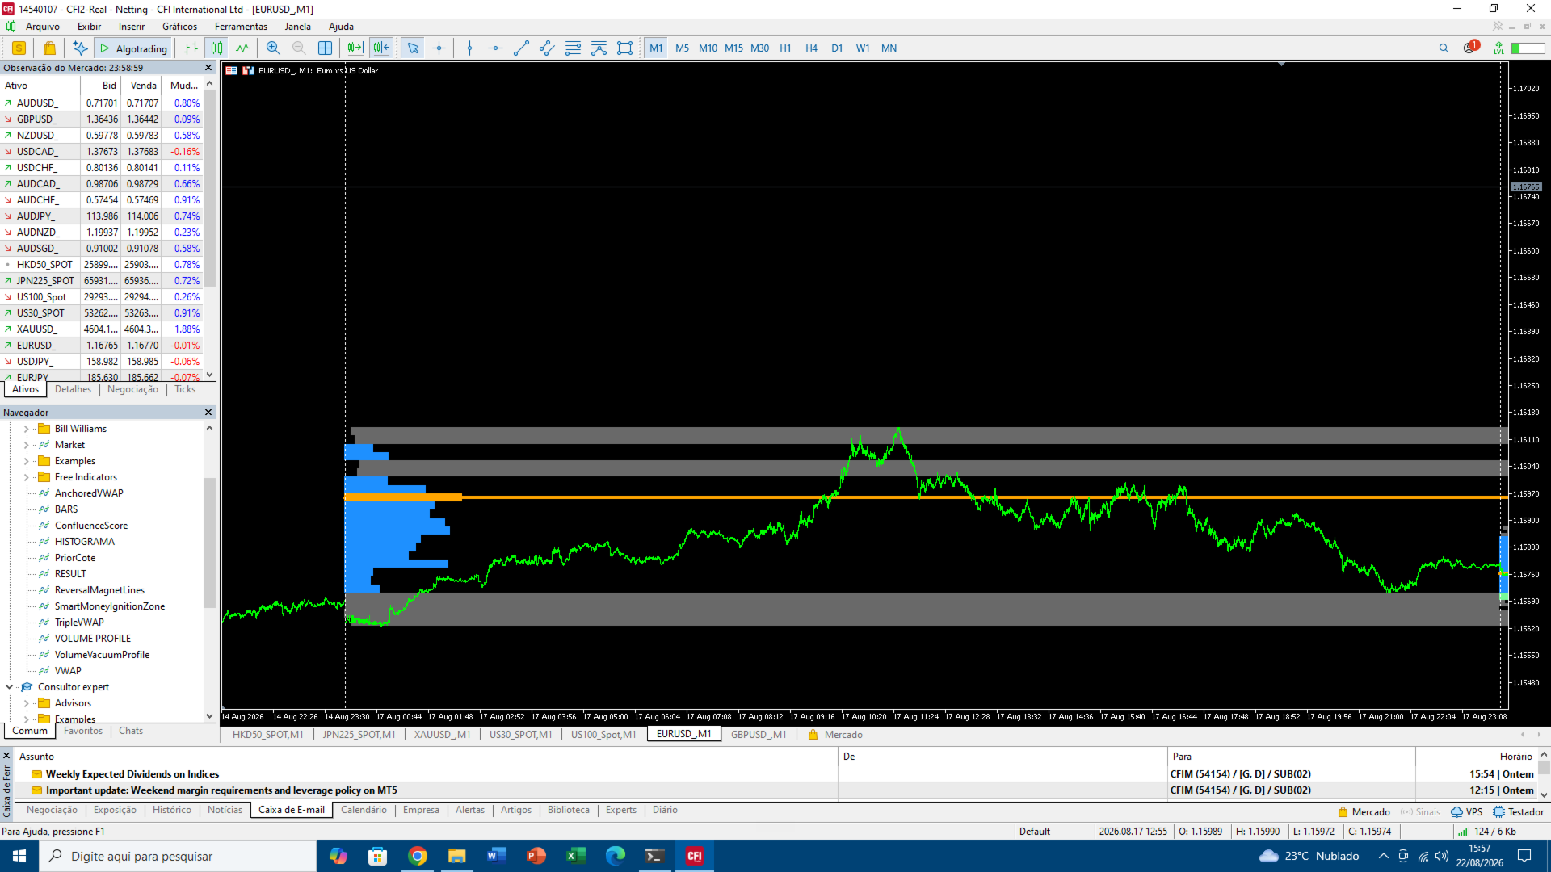The height and width of the screenshot is (872, 1551).
Task: Select the Fibonacci retracement tool
Action: [573, 48]
